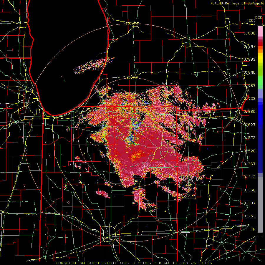The height and width of the screenshot is (265, 265).
Task: Click the 1.000 legend value
Action: click(249, 33)
